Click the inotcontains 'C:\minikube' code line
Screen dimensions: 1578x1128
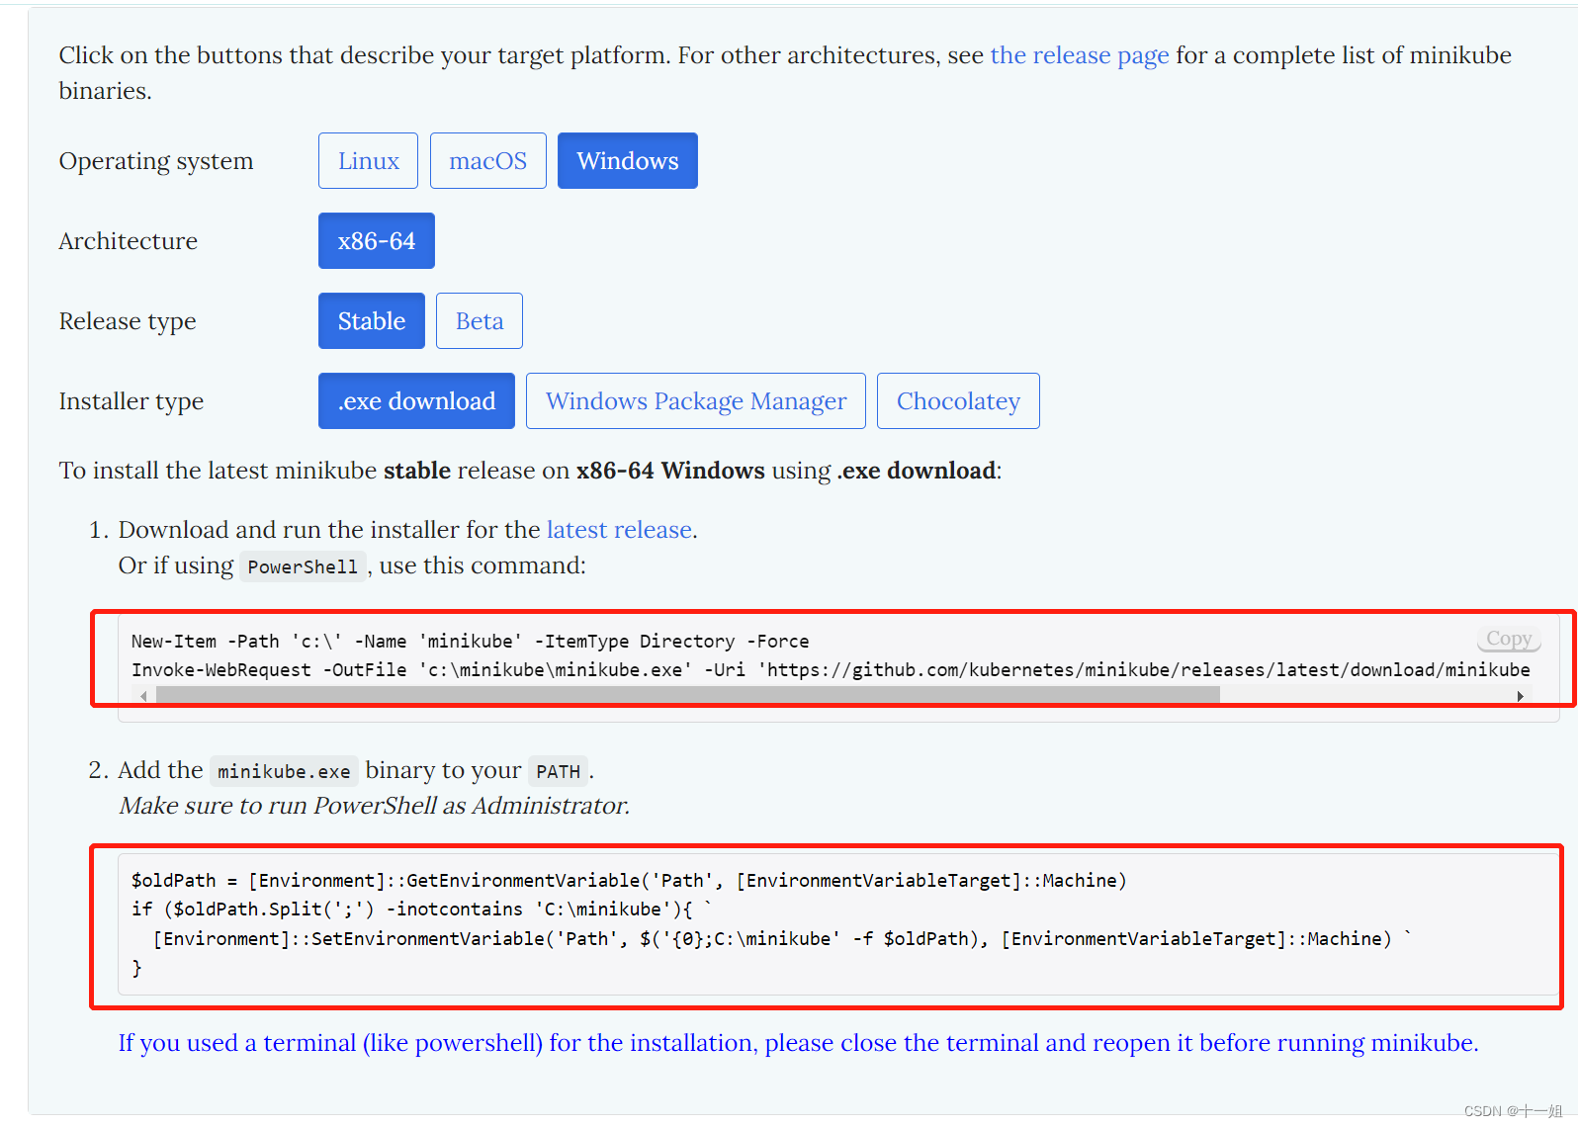[x=421, y=909]
